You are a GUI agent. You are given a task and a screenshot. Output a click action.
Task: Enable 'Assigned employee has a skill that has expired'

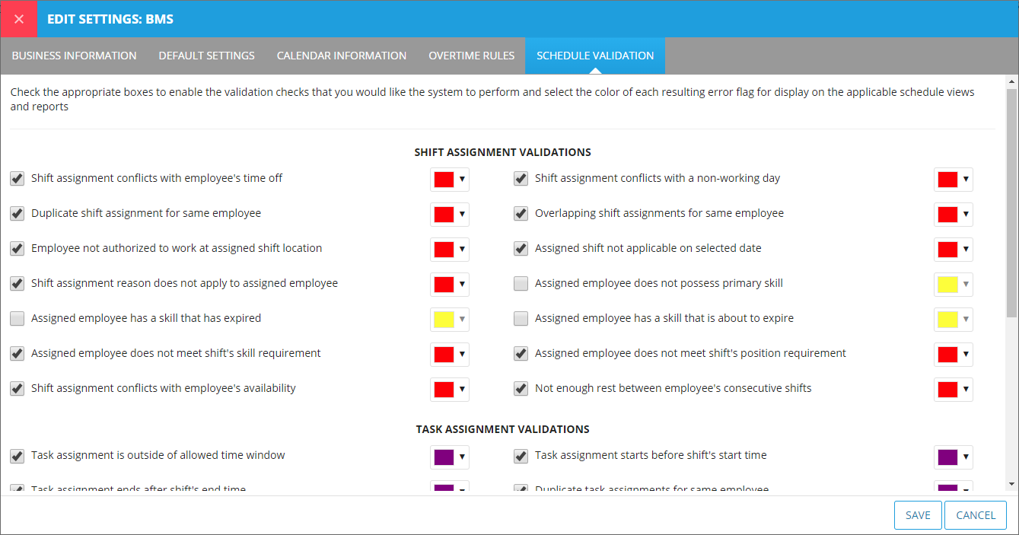pyautogui.click(x=17, y=319)
